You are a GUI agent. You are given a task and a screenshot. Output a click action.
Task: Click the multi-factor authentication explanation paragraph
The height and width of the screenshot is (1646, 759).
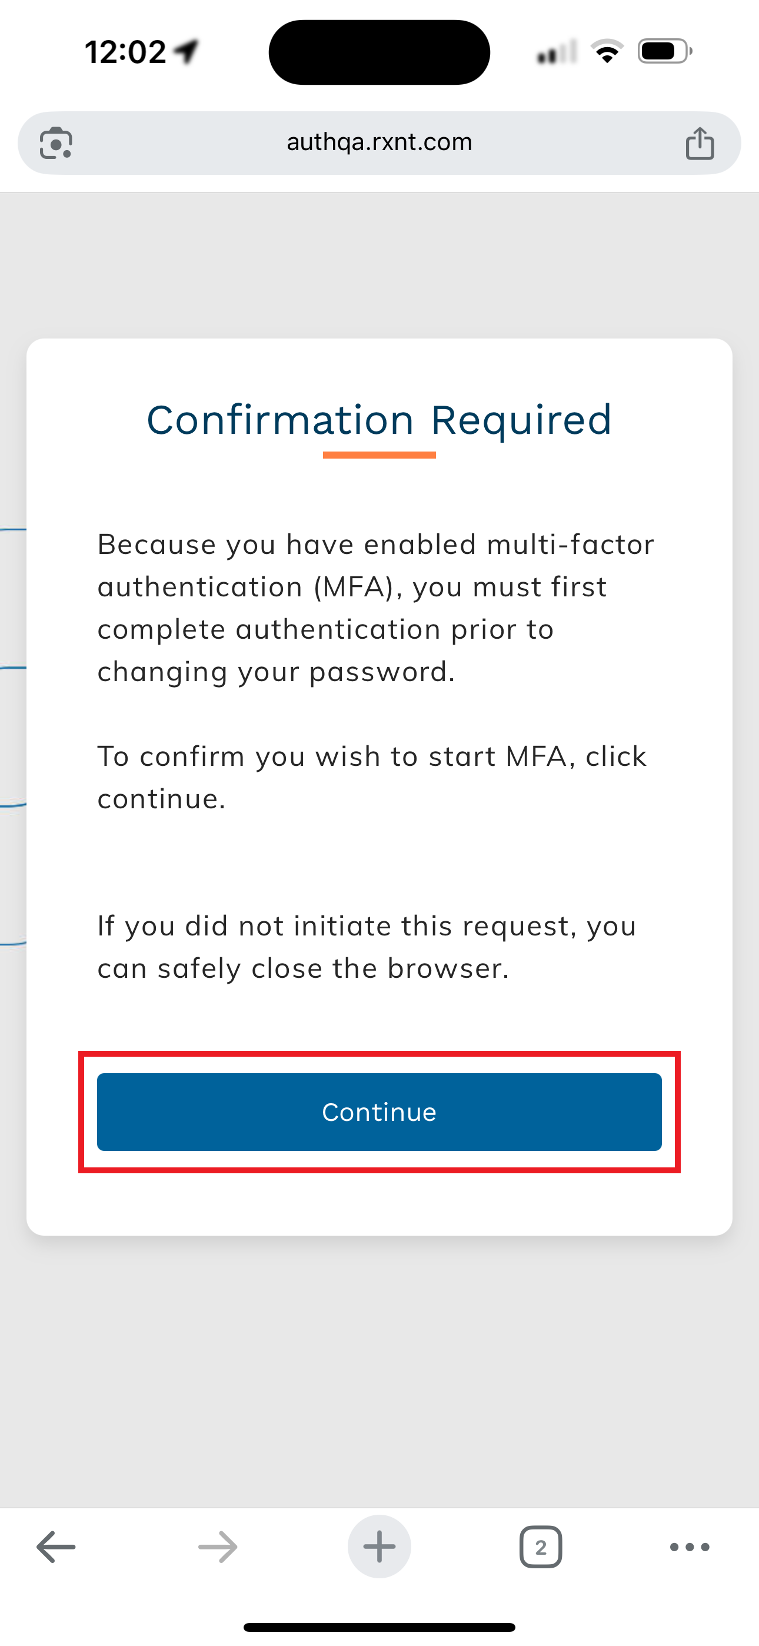(x=375, y=608)
